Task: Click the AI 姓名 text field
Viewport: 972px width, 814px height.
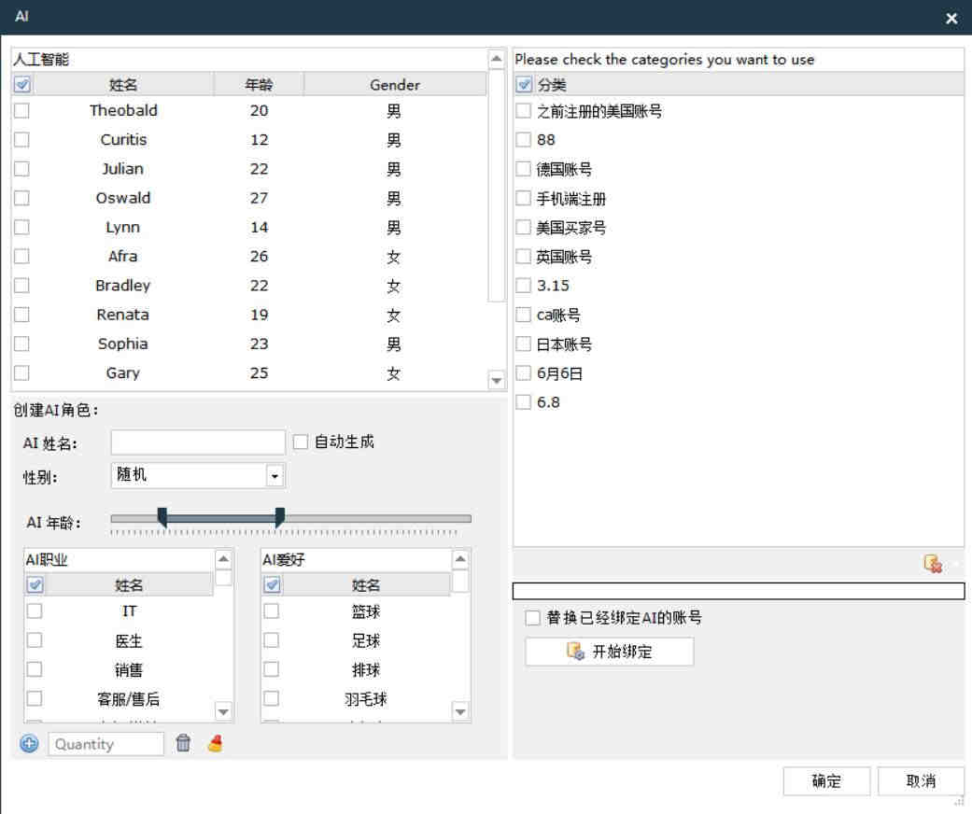Action: point(197,442)
